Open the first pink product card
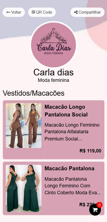Image resolution: width=107 pixels, height=222 pixels. (54, 130)
